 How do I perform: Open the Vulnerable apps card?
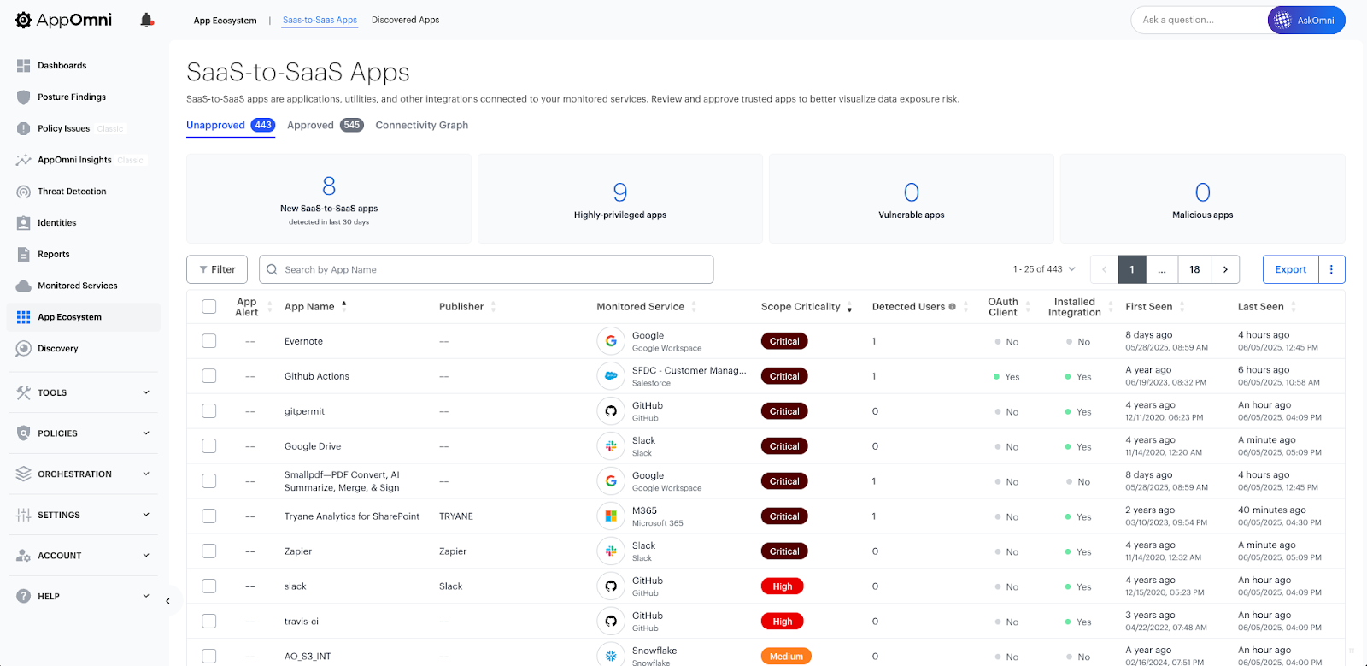tap(912, 199)
